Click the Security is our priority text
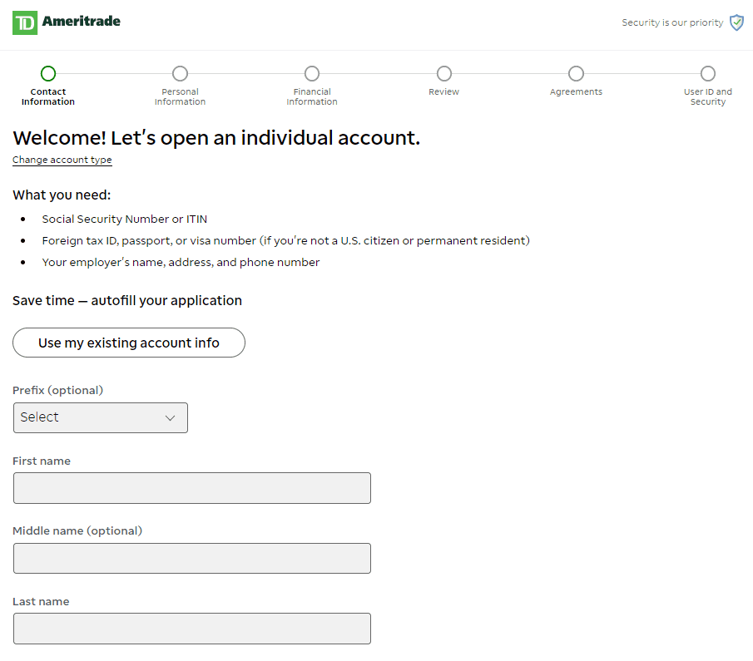753x661 pixels. [672, 22]
